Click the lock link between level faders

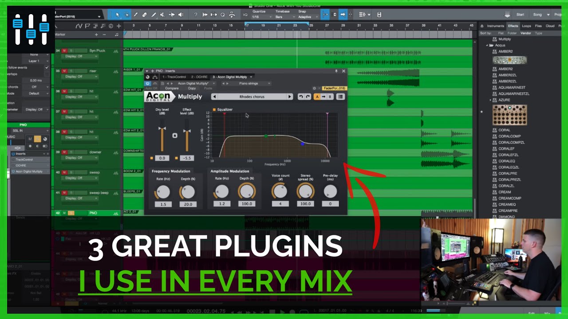175,135
